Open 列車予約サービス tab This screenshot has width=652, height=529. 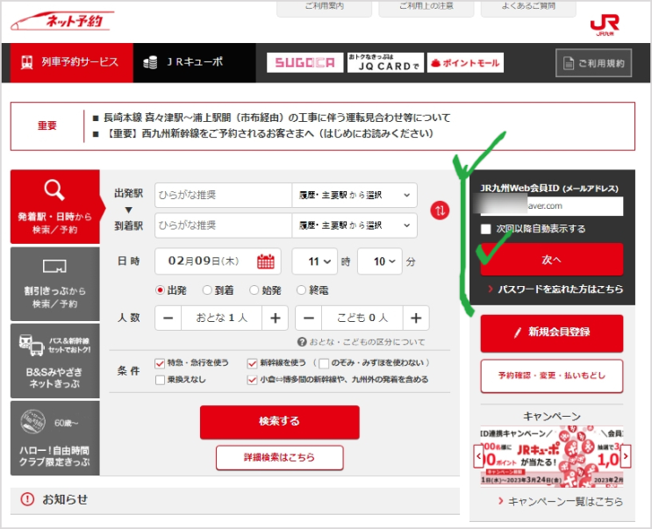tap(72, 63)
